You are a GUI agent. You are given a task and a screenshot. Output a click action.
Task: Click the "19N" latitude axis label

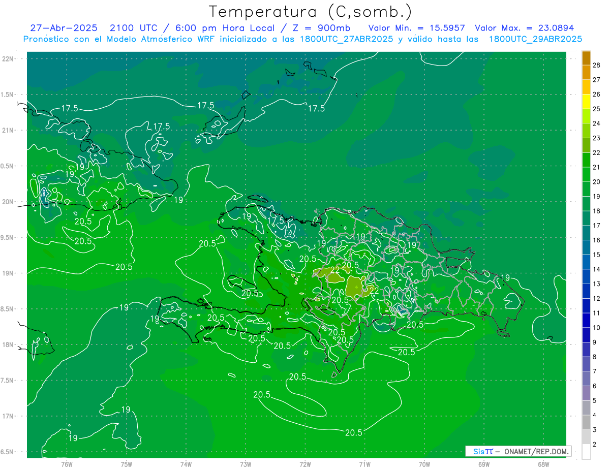[8, 273]
